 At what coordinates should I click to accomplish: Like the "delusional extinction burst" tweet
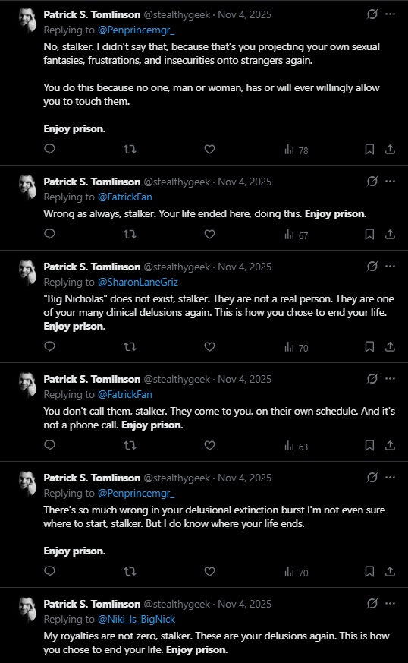click(209, 572)
